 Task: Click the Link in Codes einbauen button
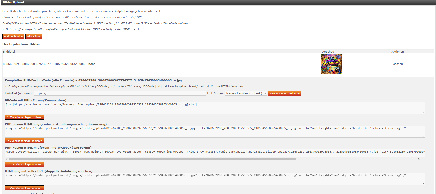285,93
